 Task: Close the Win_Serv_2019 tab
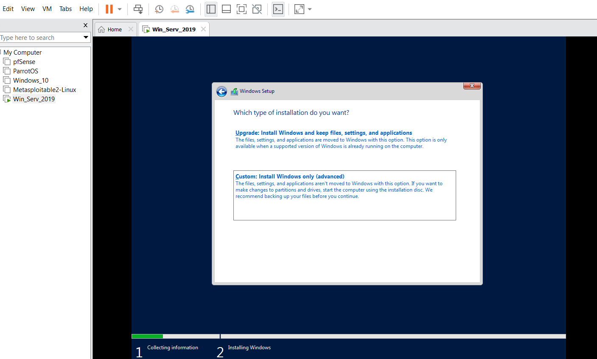pos(203,29)
